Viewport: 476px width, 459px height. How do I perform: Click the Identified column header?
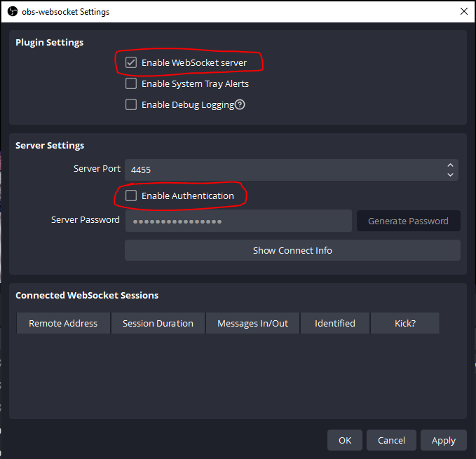[335, 323]
